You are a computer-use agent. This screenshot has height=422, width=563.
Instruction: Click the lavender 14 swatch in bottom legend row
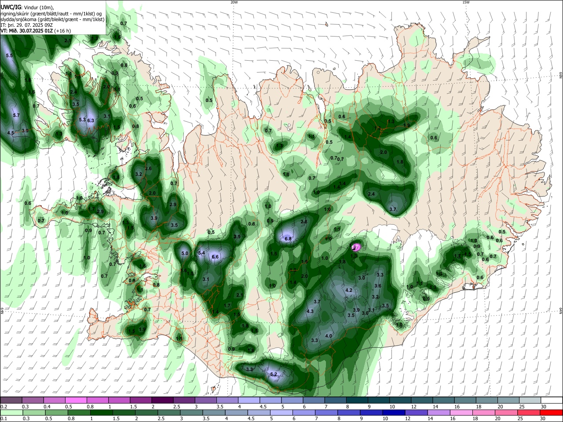[x=438, y=412]
